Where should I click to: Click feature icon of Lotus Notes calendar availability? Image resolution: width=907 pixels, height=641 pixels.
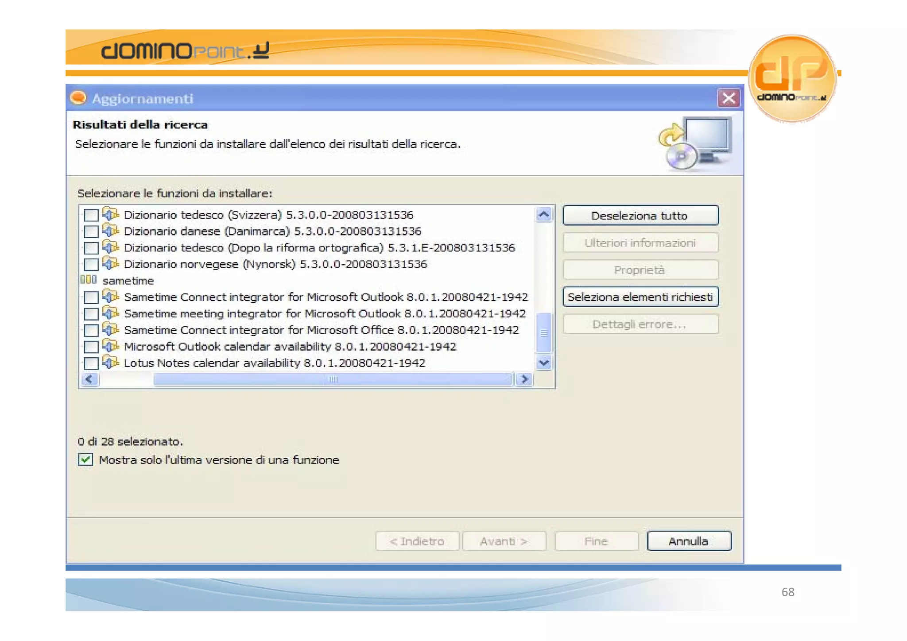[x=111, y=362]
